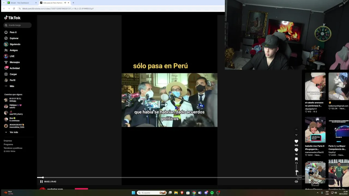Open comments via the speech bubble icon
The image size is (349, 196).
coord(296,150)
